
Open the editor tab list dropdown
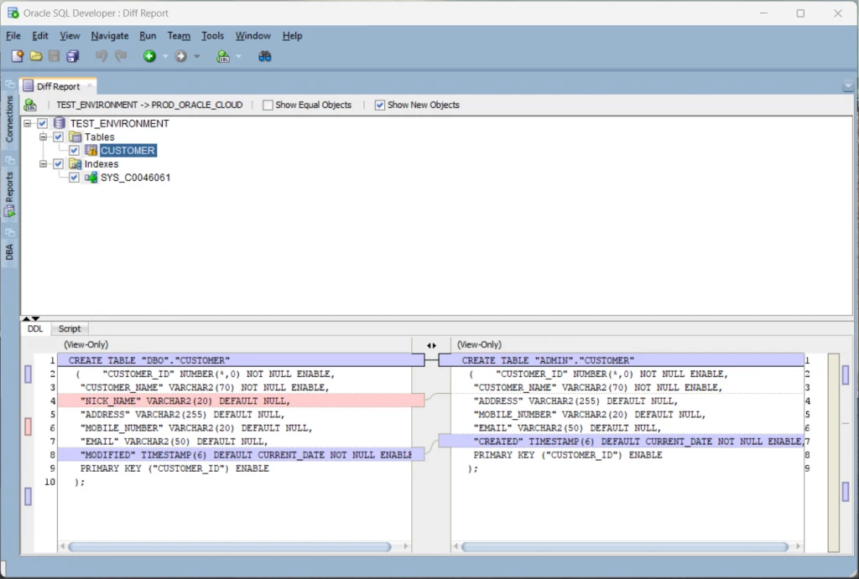848,86
